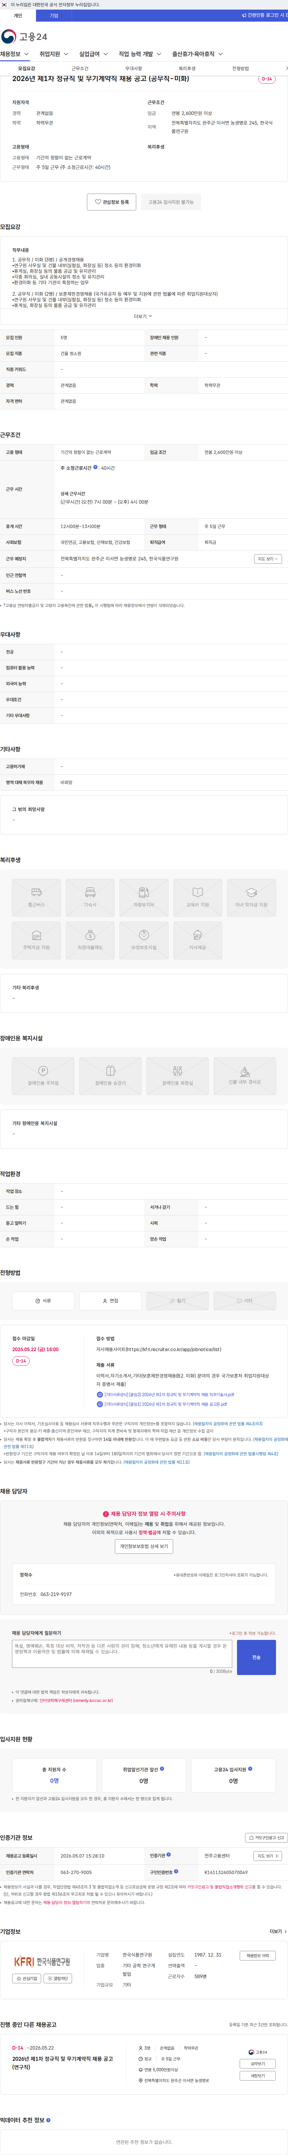Image resolution: width=288 pixels, height=2155 pixels.
Task: Click the 식사제공 welfare icon
Action: [x=198, y=940]
